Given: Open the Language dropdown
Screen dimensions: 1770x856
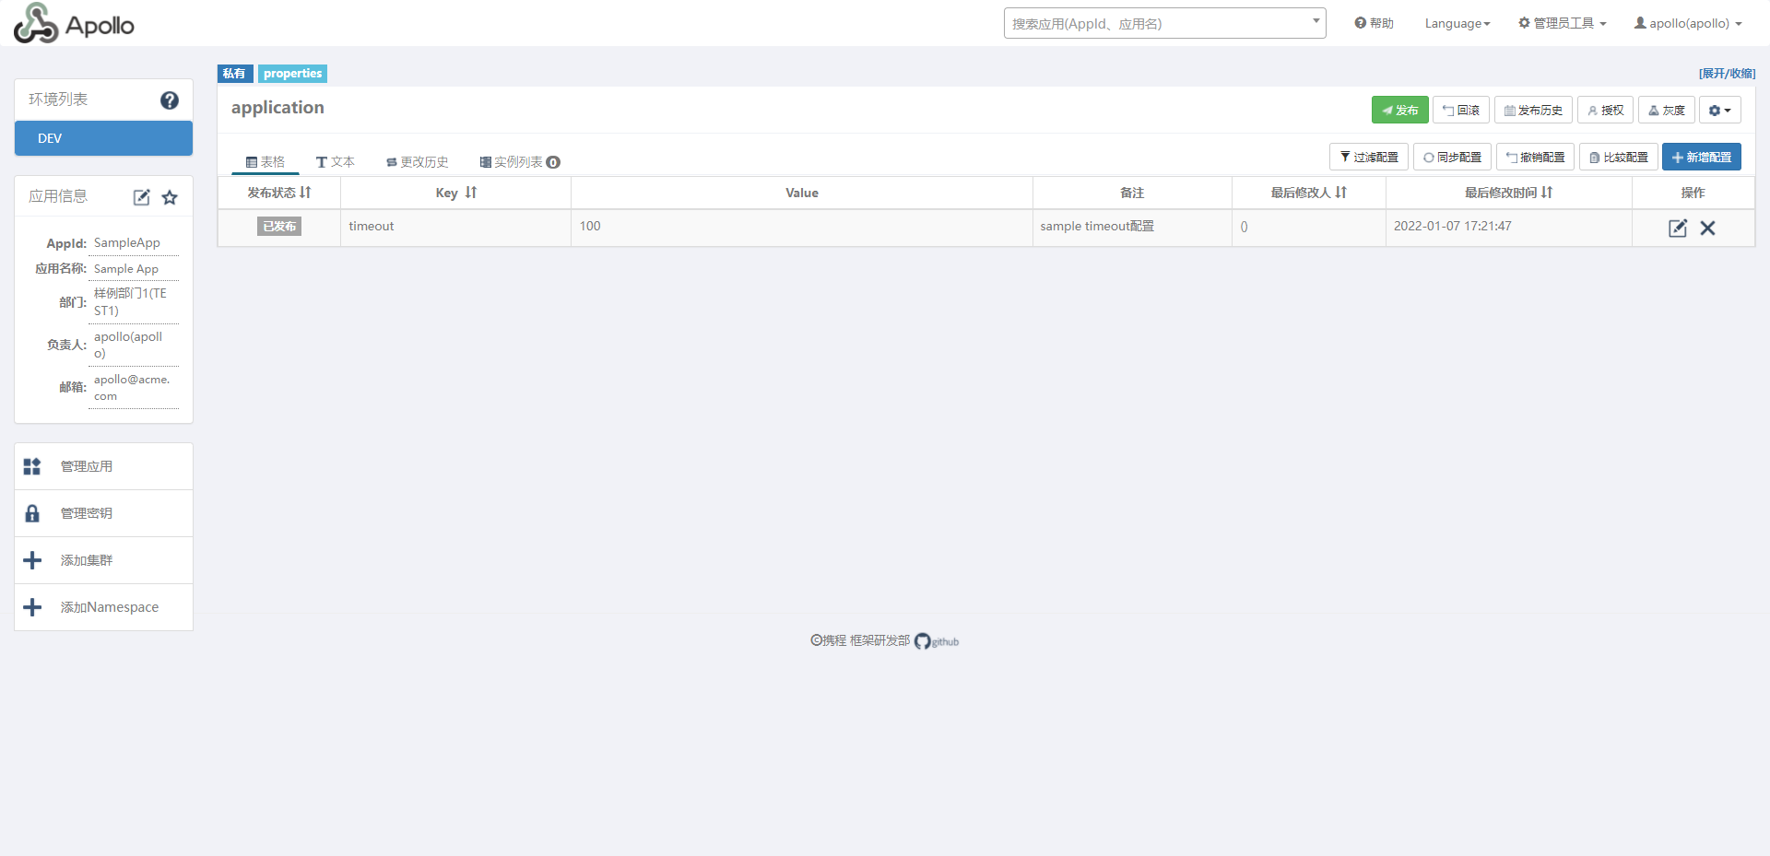Looking at the screenshot, I should pos(1457,23).
